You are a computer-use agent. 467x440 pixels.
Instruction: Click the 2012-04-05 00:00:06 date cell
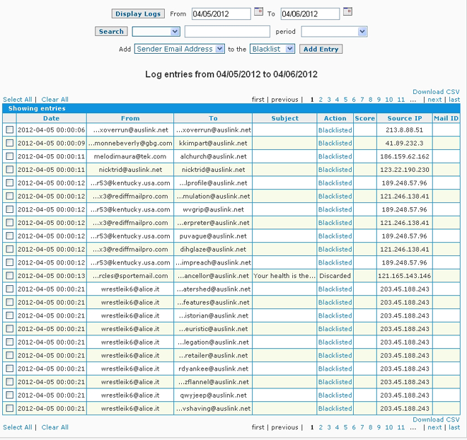(51, 129)
